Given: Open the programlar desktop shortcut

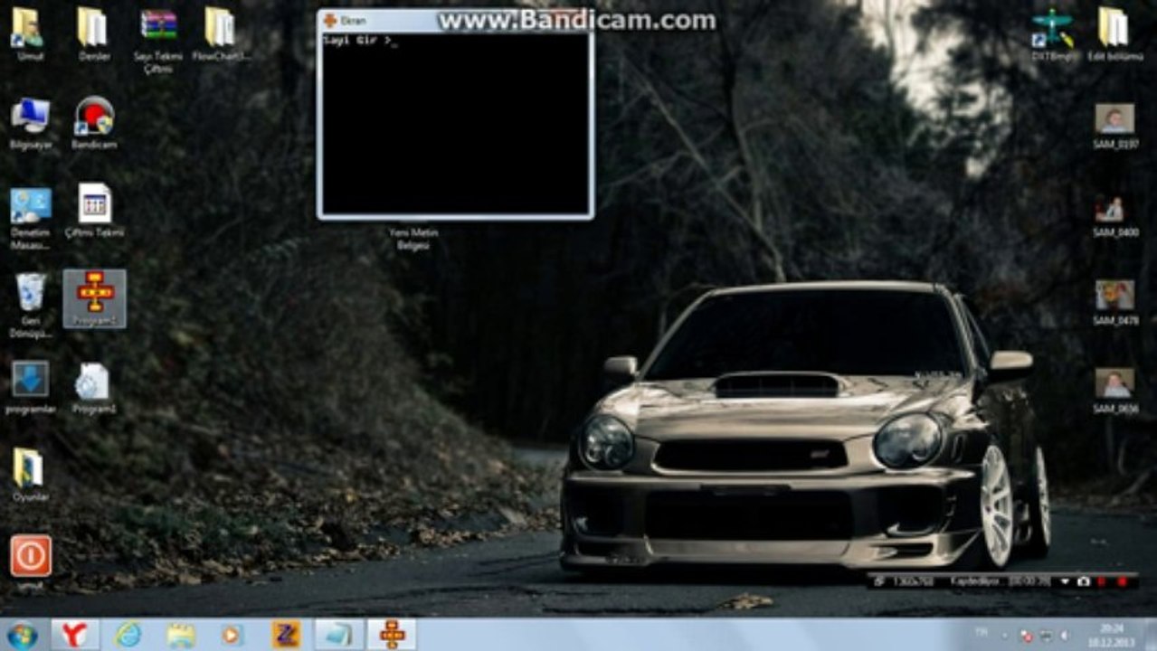Looking at the screenshot, I should click(30, 388).
